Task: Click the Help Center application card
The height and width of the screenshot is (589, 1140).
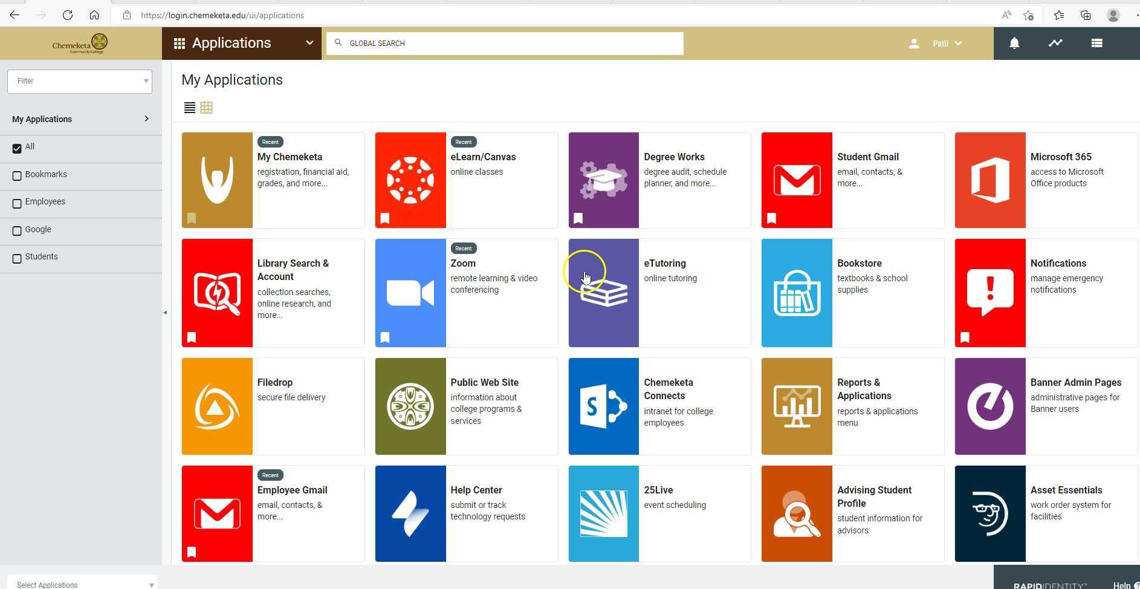Action: [465, 513]
